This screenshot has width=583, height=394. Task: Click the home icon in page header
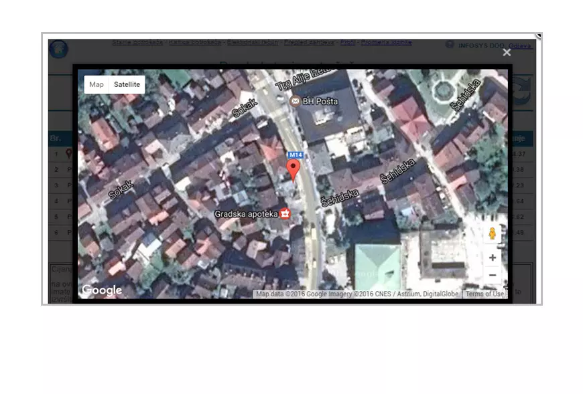(x=58, y=49)
